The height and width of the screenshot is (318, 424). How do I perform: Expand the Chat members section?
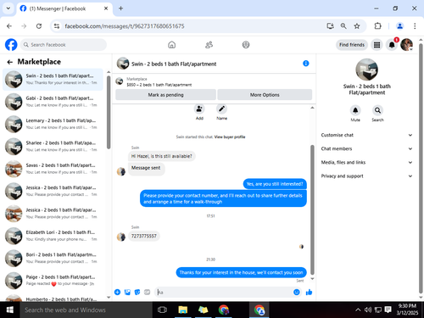pyautogui.click(x=366, y=148)
